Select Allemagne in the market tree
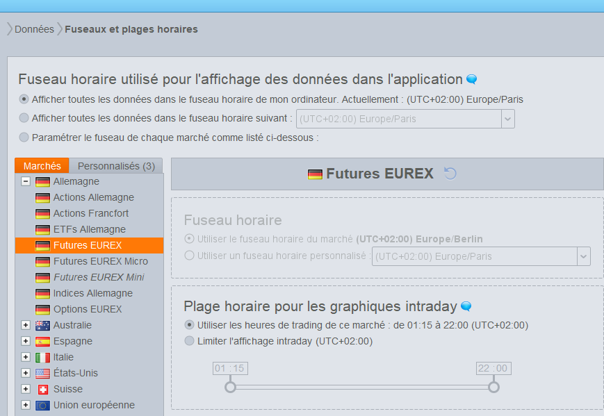This screenshot has width=604, height=416. (x=76, y=181)
